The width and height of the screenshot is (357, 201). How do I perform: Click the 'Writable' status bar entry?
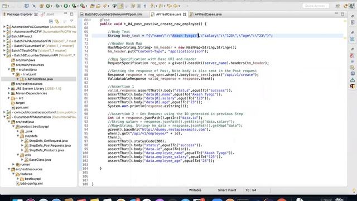195,190
